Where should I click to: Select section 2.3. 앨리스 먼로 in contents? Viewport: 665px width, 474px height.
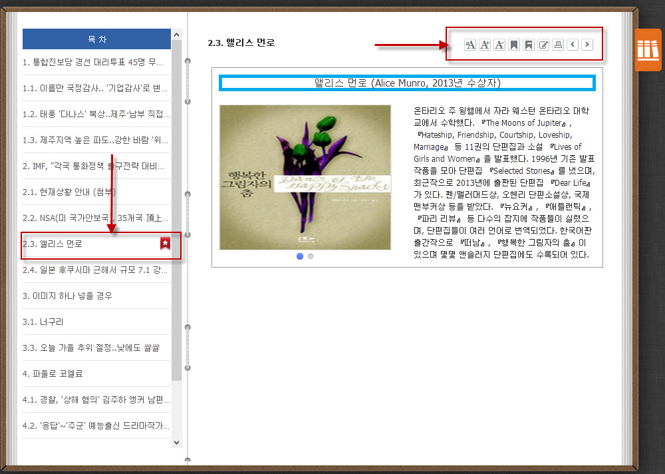96,244
